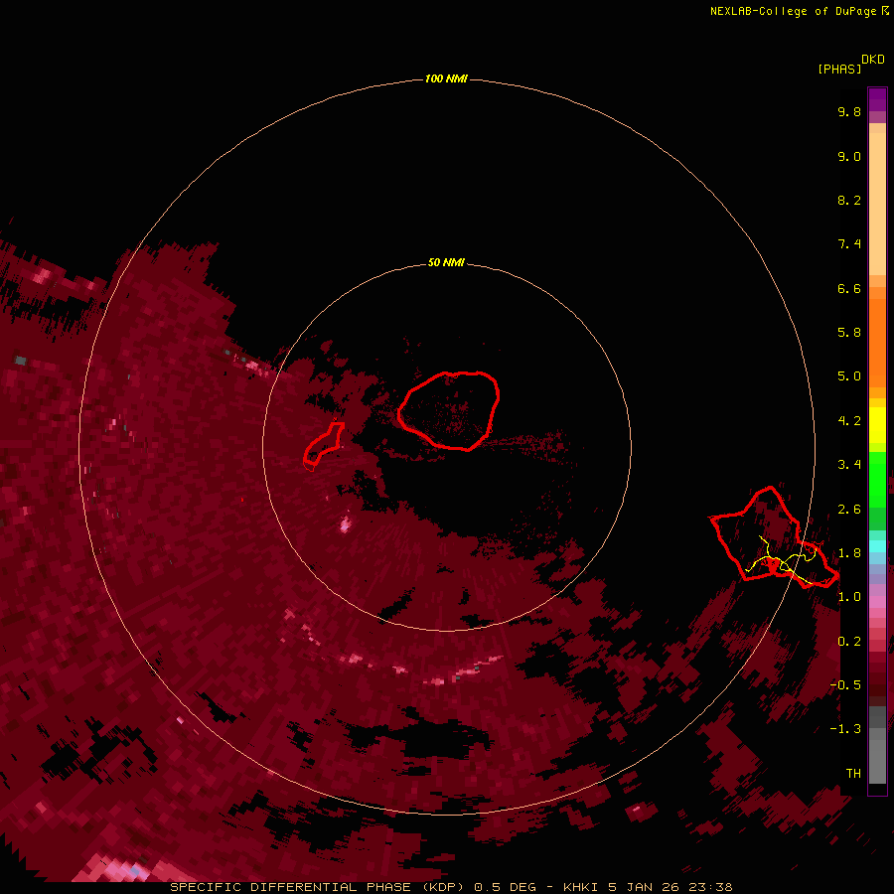The image size is (894, 894).
Task: Click the small narrow red island outline
Action: point(323,445)
